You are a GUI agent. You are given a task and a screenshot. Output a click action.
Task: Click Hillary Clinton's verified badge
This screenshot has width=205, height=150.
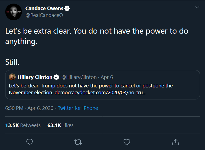[x=57, y=77]
